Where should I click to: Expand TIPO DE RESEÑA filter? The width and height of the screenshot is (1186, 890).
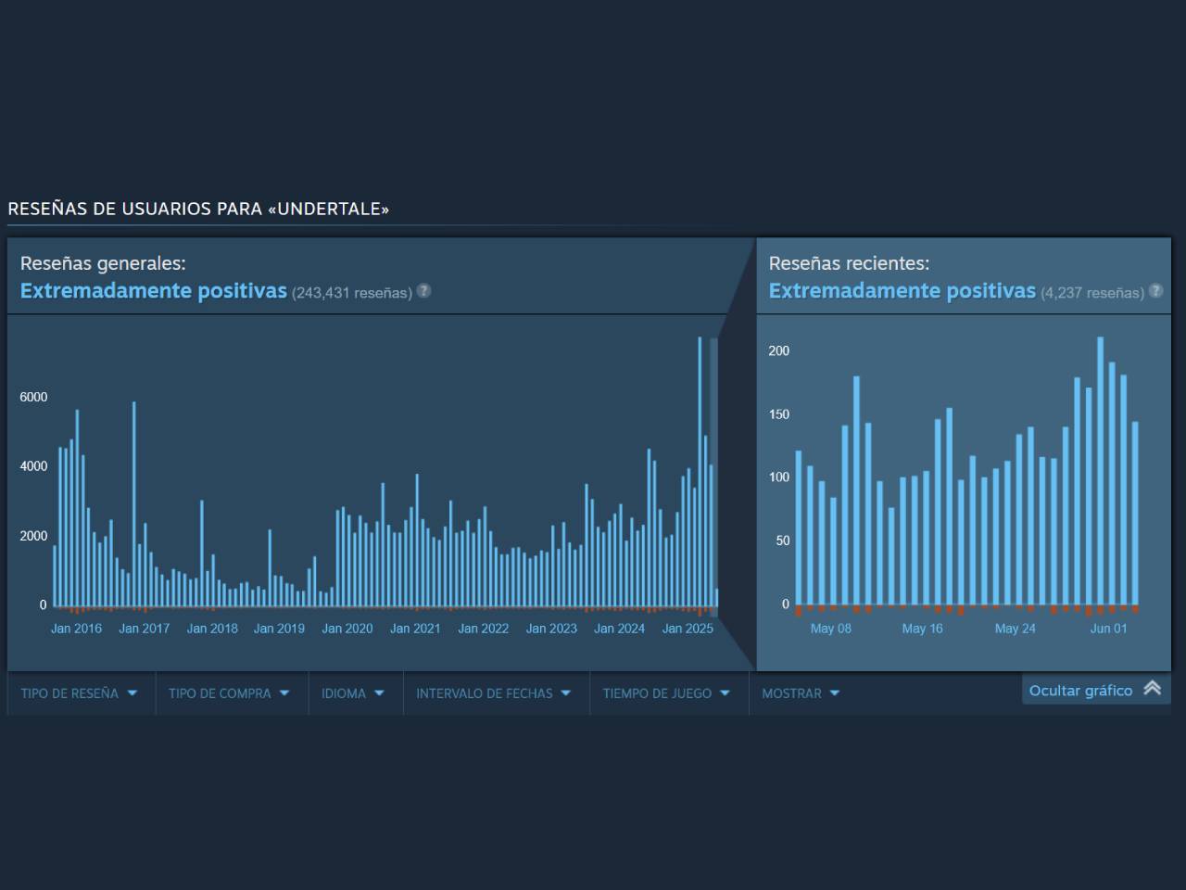point(80,693)
